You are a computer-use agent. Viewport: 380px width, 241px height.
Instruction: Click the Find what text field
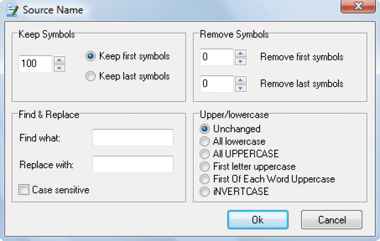pyautogui.click(x=133, y=137)
